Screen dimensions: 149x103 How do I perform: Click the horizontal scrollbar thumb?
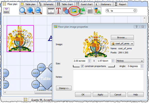pos(43,92)
